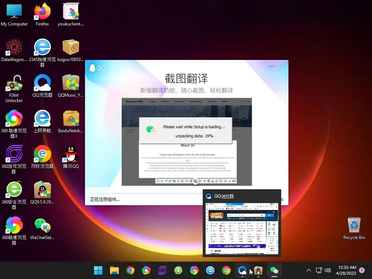Open the blue IE-style browser taskbar icon
This screenshot has width=372, height=279.
click(x=210, y=270)
